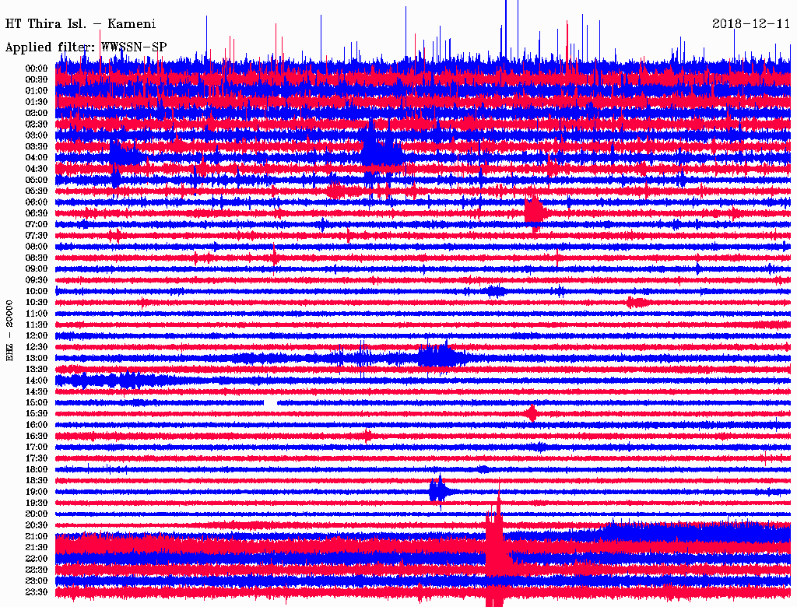Viewport: 797px width, 607px height.
Task: Click the 06:30 time label
Action: pyautogui.click(x=37, y=213)
